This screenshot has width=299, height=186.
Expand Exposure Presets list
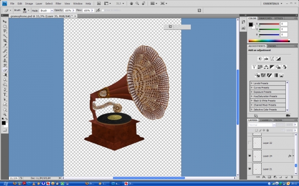(252, 92)
